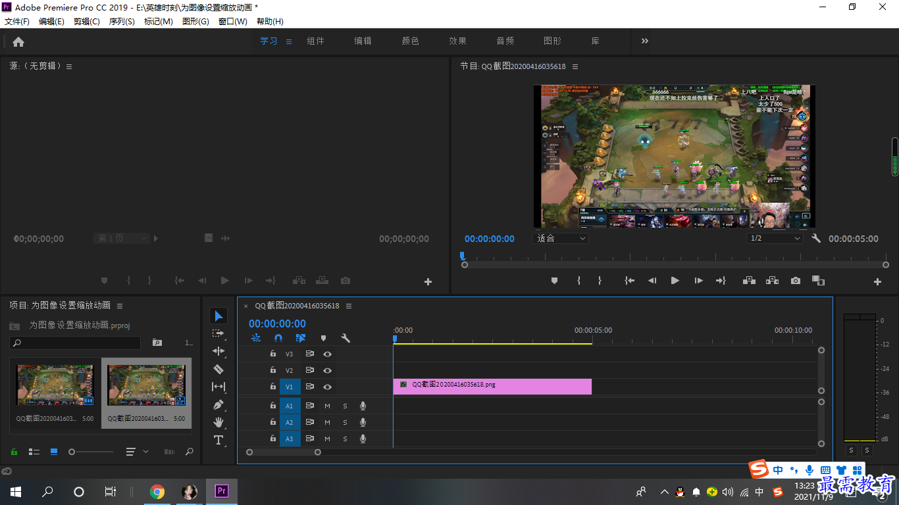Viewport: 899px width, 505px height.
Task: Mark Out in program monitor
Action: point(600,281)
